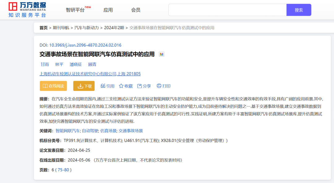334x183 pixels.
Task: Select keyword 仿真场景
Action: 109,131
